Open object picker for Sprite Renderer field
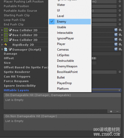Image resolution: width=124 pixels, height=138 pixels. click(120, 72)
